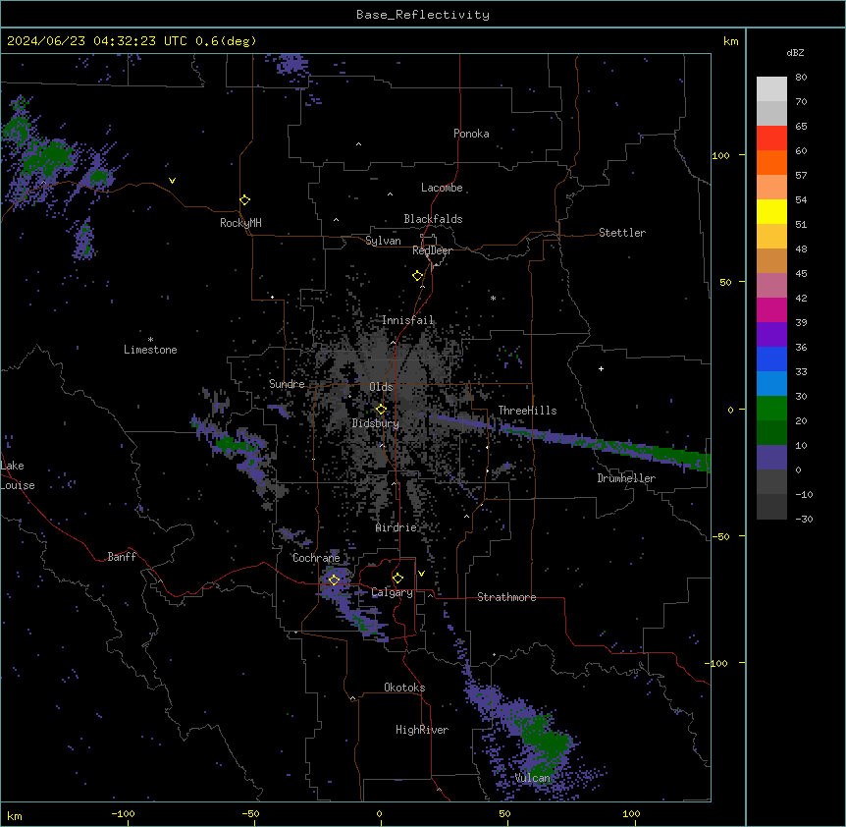Select the HighRiver label
This screenshot has width=846, height=827.
click(x=422, y=730)
